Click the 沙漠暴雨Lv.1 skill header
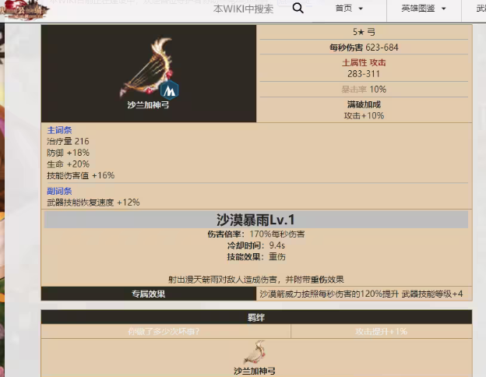Screen dimensions: 486x377 click(256, 220)
